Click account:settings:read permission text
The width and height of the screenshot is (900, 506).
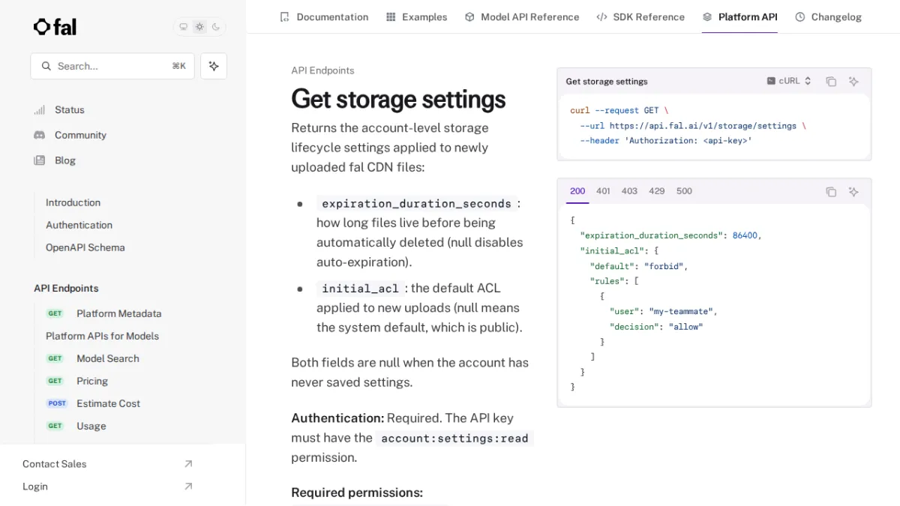[454, 438]
